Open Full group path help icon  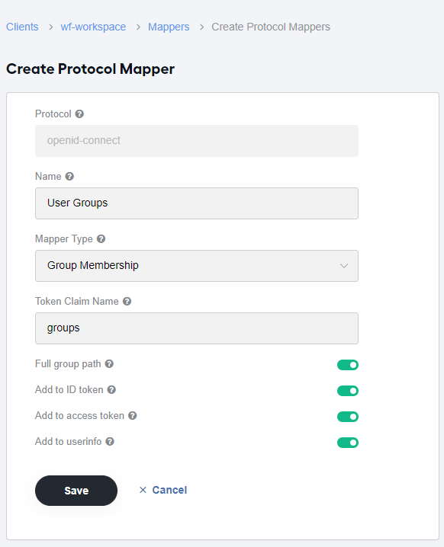tap(109, 364)
